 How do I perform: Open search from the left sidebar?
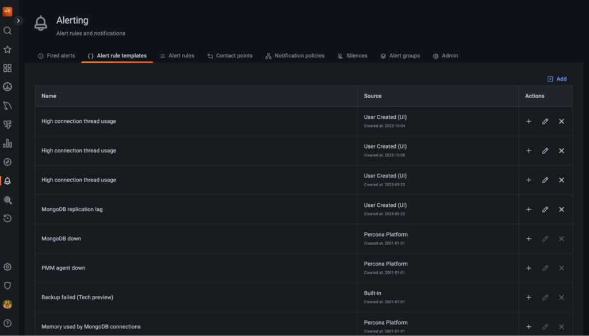7,30
